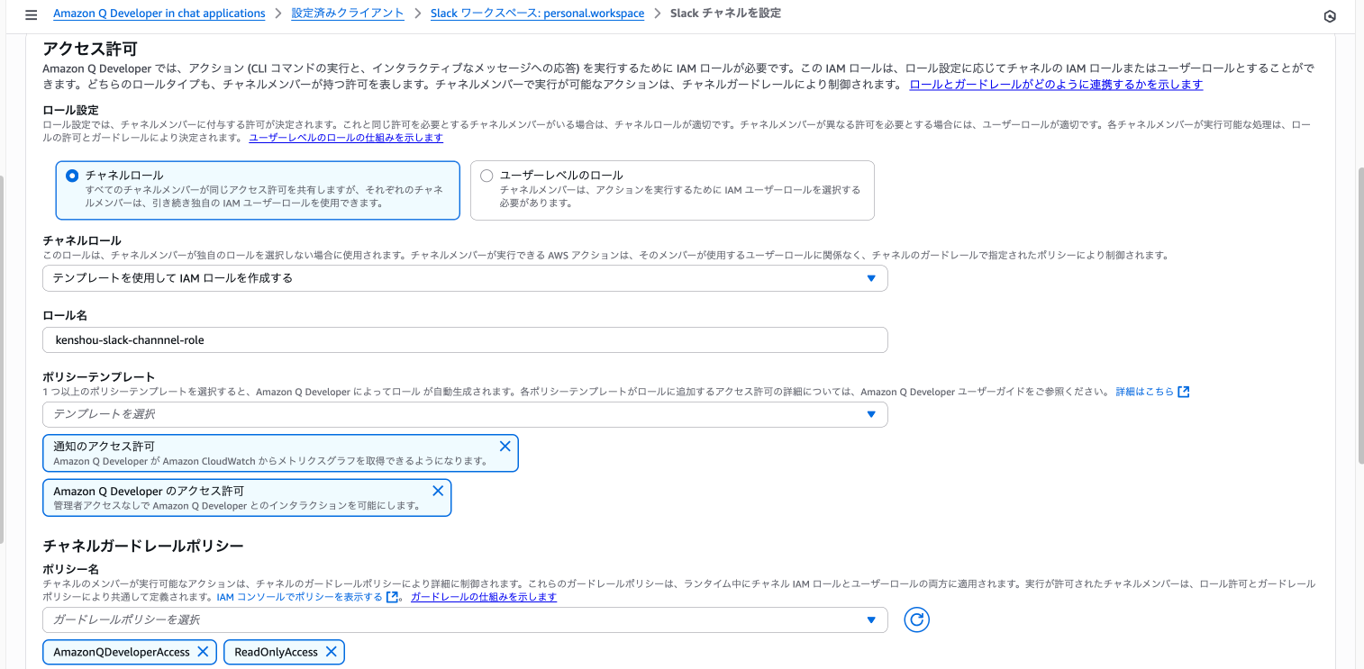
Task: Click the ポリシーテンプレート label
Action: coord(99,377)
